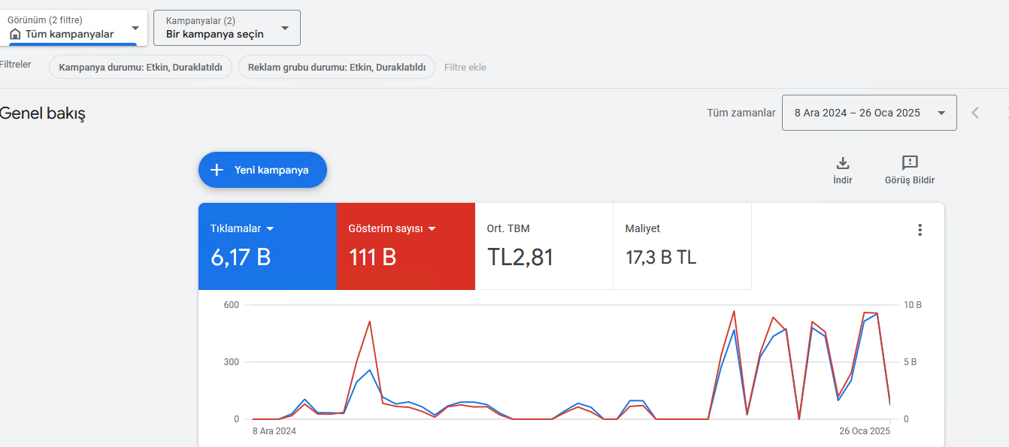Expand the Tıklamalar metric dropdown arrow
Viewport: 1009px width, 447px height.
click(x=270, y=228)
